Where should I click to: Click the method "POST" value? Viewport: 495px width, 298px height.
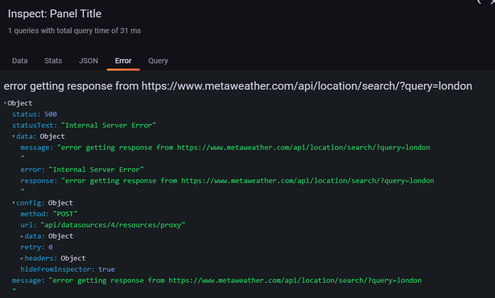point(65,214)
